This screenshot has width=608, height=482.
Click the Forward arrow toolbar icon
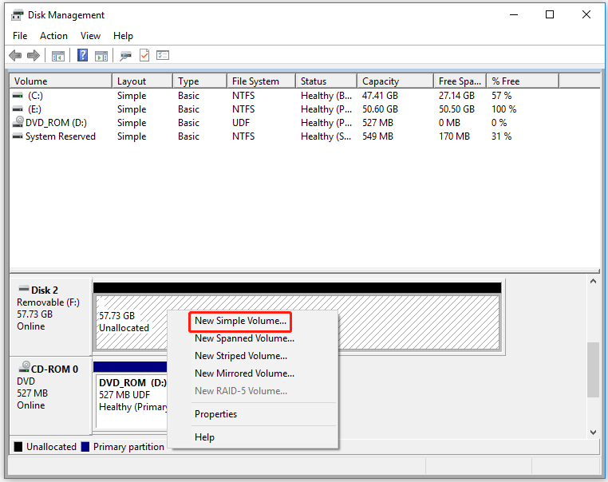tap(34, 56)
